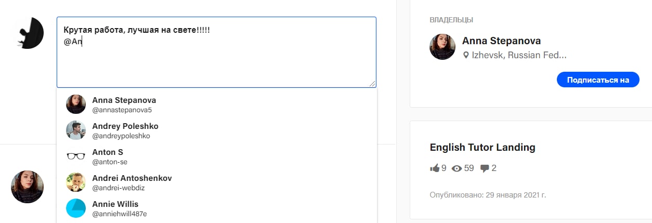This screenshot has height=223, width=652.
Task: Pick @anton-se from the mention list
Action: (x=110, y=162)
